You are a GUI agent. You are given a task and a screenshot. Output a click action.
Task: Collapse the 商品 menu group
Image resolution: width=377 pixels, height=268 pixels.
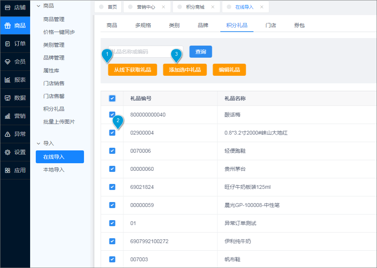[x=38, y=6]
